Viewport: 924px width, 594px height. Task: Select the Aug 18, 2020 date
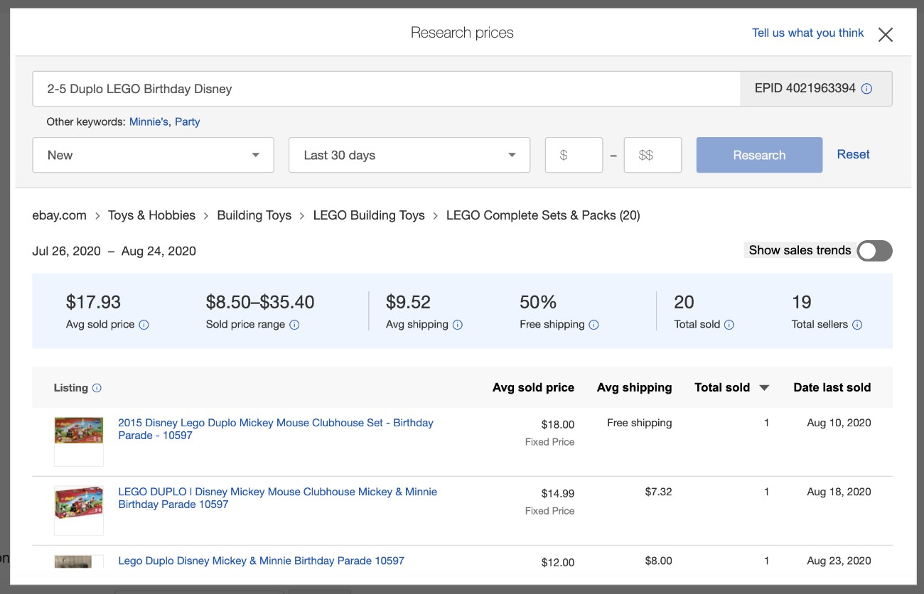point(839,492)
